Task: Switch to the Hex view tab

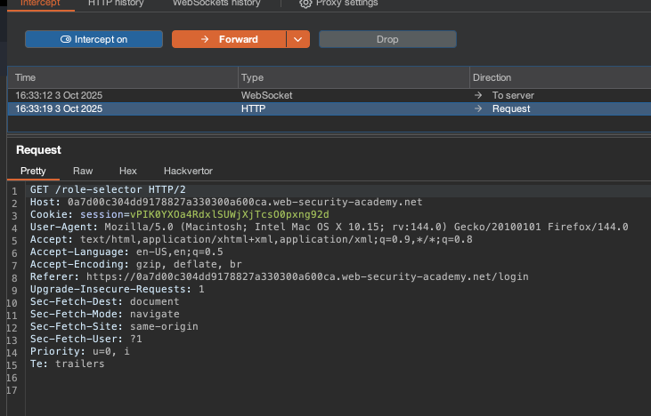Action: tap(128, 171)
